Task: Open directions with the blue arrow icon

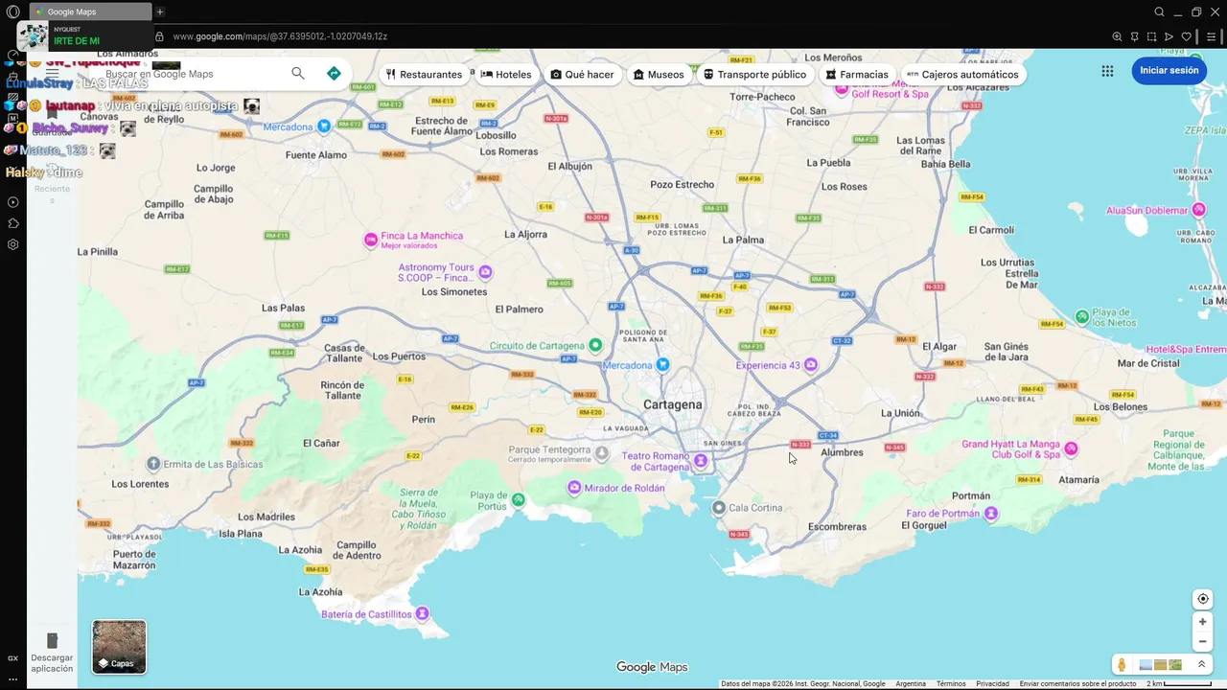Action: click(x=334, y=74)
